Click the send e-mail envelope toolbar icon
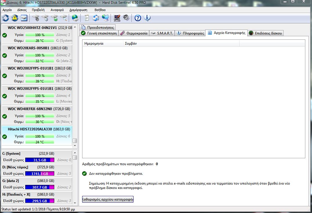The height and width of the screenshot is (213, 312). tap(96, 18)
